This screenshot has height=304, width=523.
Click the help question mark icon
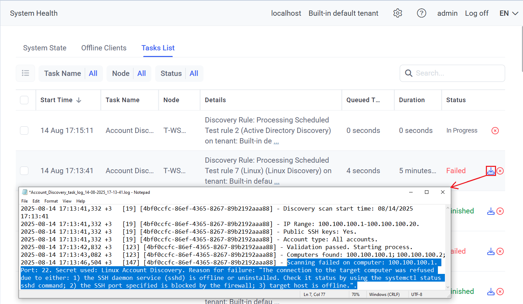(421, 13)
